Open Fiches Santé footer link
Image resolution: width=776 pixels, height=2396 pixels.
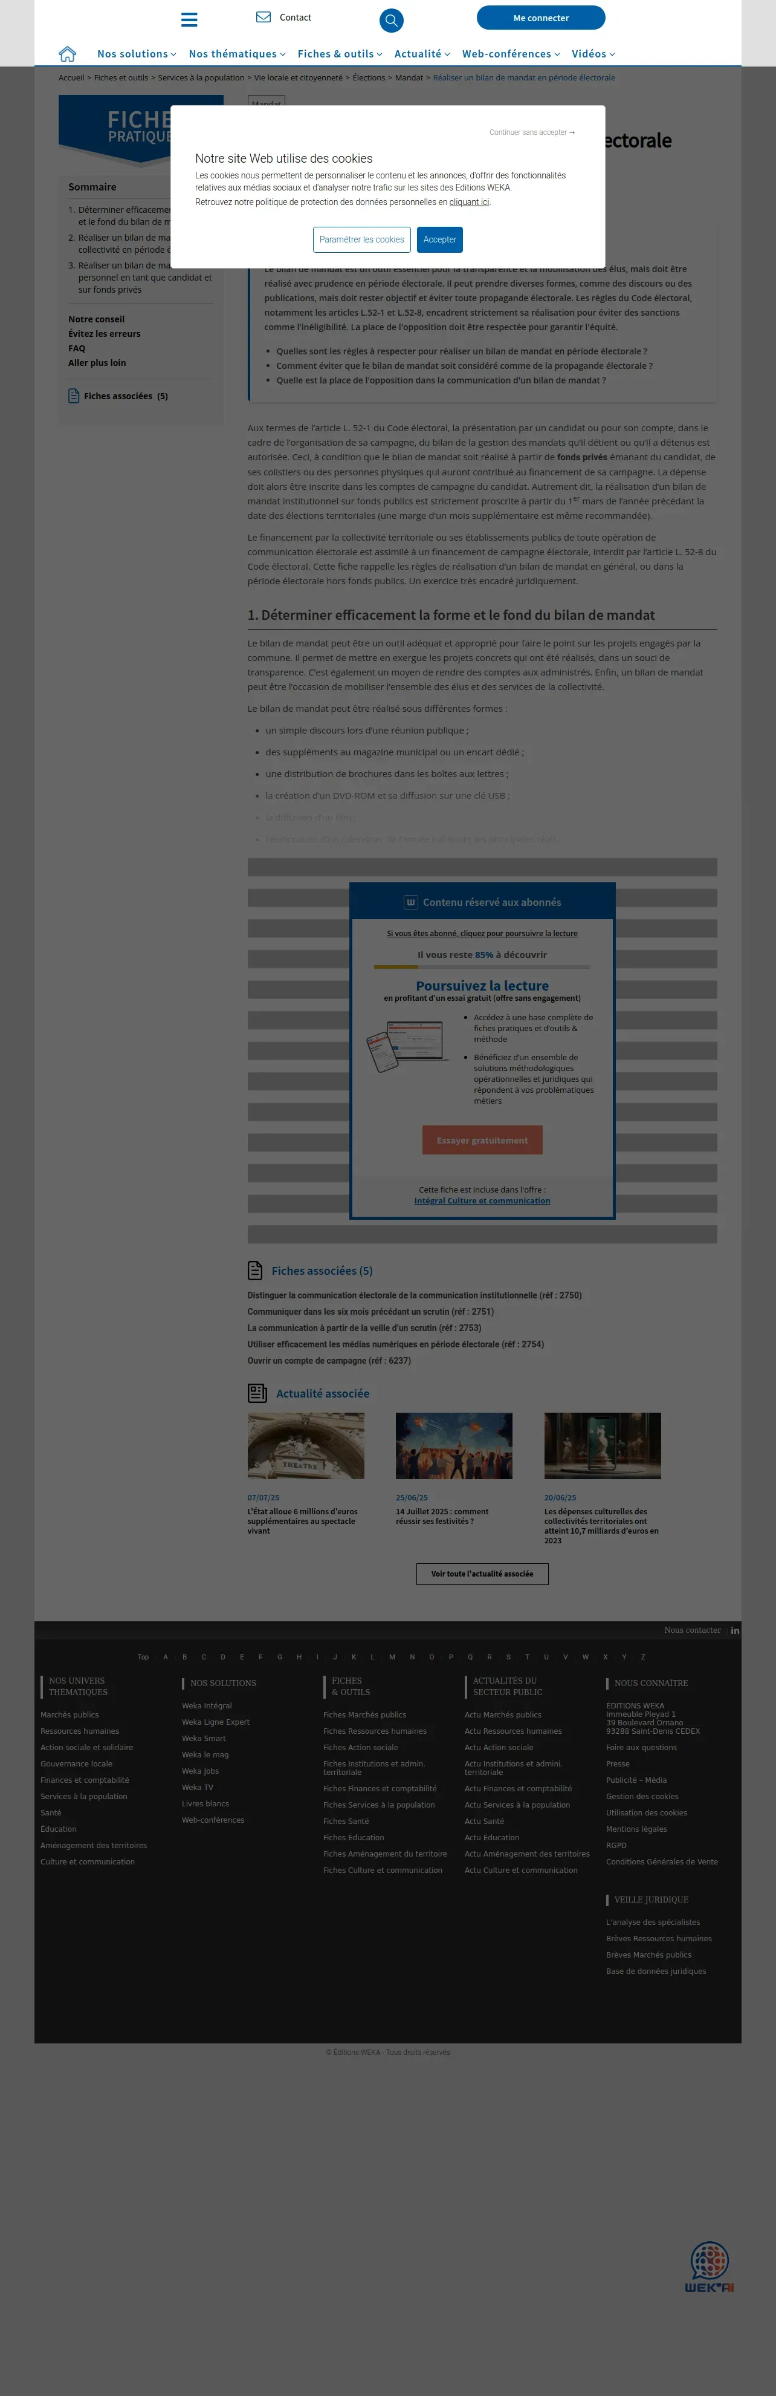coord(346,1821)
